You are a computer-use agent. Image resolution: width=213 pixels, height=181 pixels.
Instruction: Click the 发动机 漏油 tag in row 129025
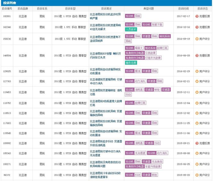pos(133,71)
